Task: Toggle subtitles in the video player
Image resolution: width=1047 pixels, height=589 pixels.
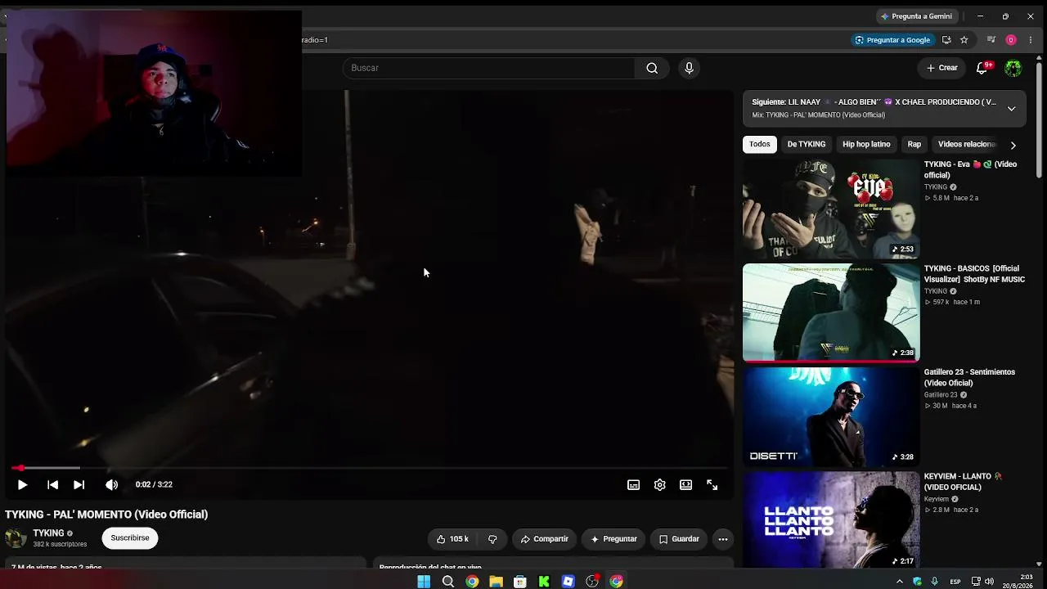Action: point(633,485)
